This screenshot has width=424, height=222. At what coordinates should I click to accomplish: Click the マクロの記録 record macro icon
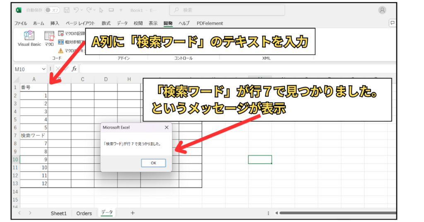[61, 33]
